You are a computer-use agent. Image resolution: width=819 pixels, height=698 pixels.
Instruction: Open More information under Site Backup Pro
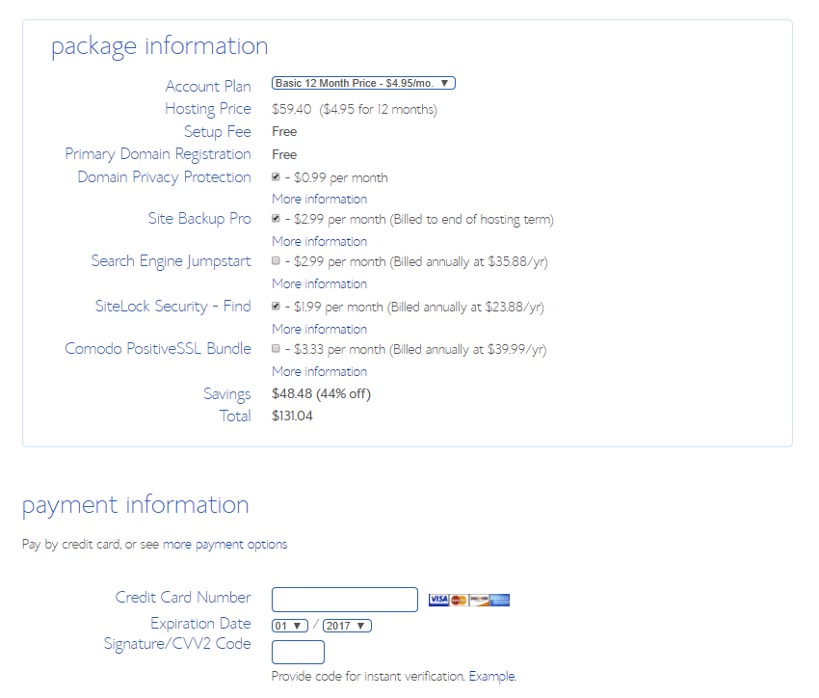319,241
